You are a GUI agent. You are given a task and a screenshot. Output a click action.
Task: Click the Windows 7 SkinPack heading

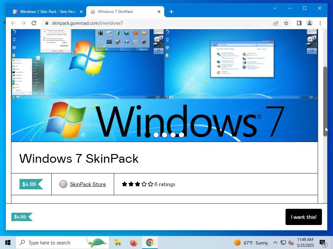tap(79, 158)
